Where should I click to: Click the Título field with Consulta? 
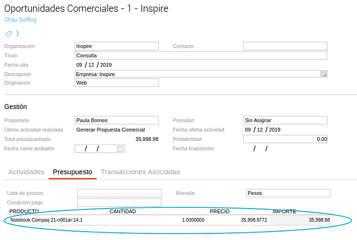tap(201, 55)
